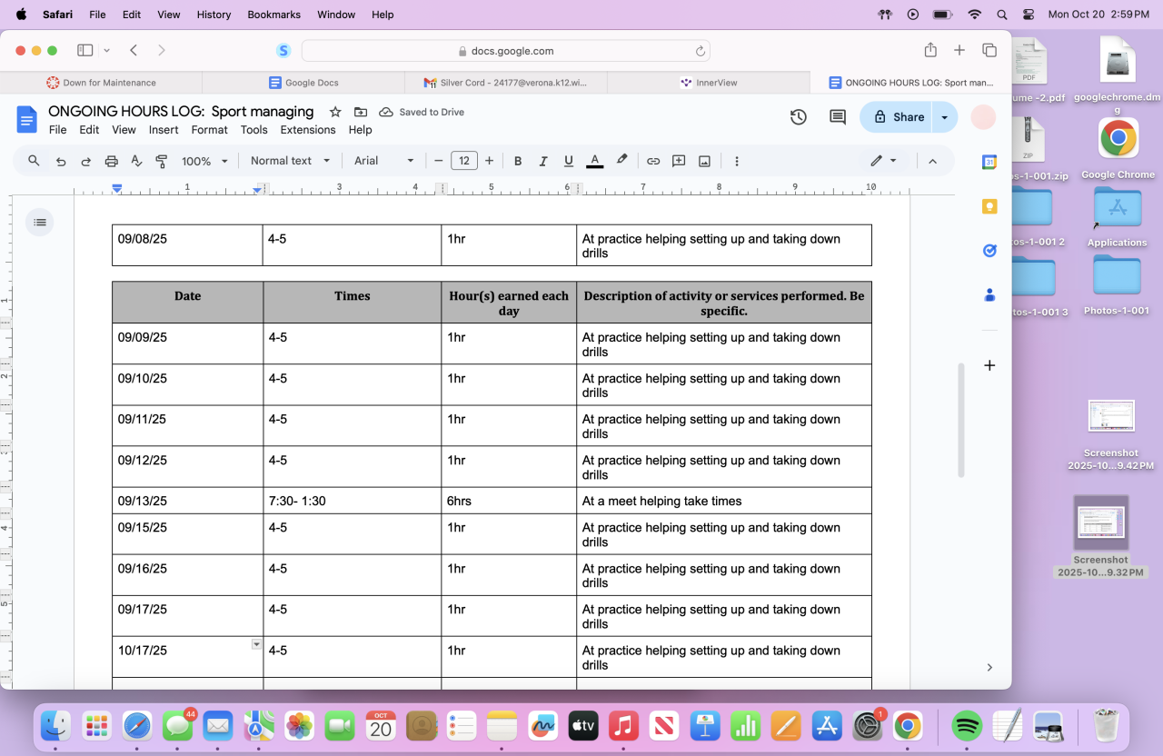Viewport: 1163px width, 756px height.
Task: Select the paint format roller icon
Action: point(162,161)
